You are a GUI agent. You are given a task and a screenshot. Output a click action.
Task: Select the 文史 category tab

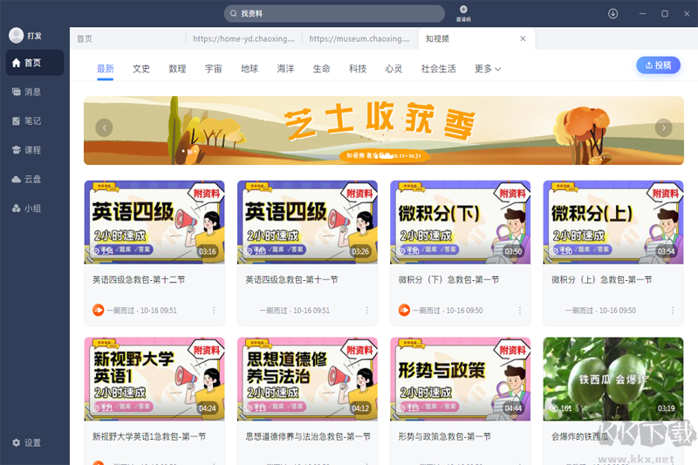click(x=141, y=69)
